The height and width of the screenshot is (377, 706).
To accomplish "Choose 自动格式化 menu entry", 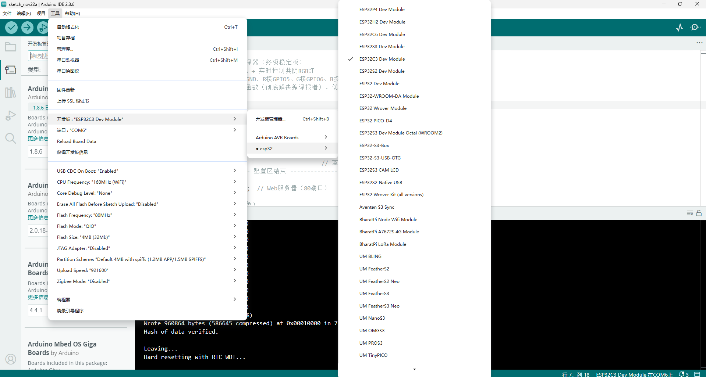I will (148, 27).
